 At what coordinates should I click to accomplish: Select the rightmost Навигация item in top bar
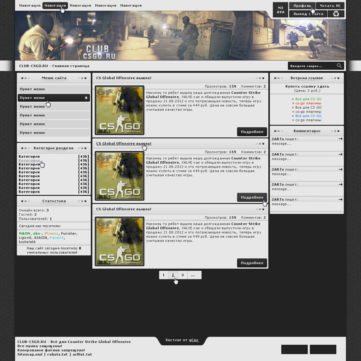[131, 5]
